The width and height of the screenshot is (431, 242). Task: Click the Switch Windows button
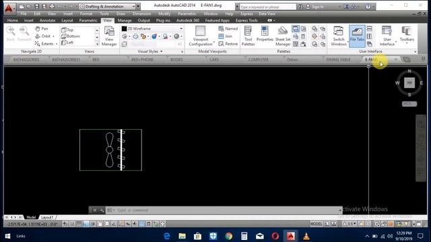point(338,36)
